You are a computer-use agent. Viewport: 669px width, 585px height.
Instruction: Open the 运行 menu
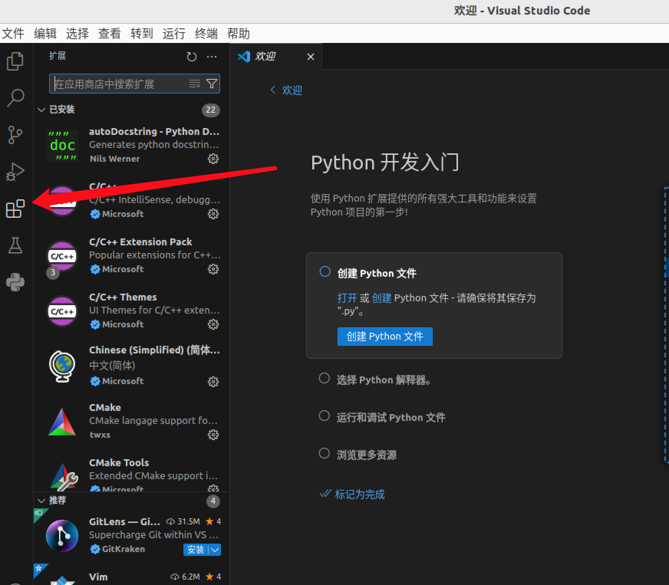point(174,34)
